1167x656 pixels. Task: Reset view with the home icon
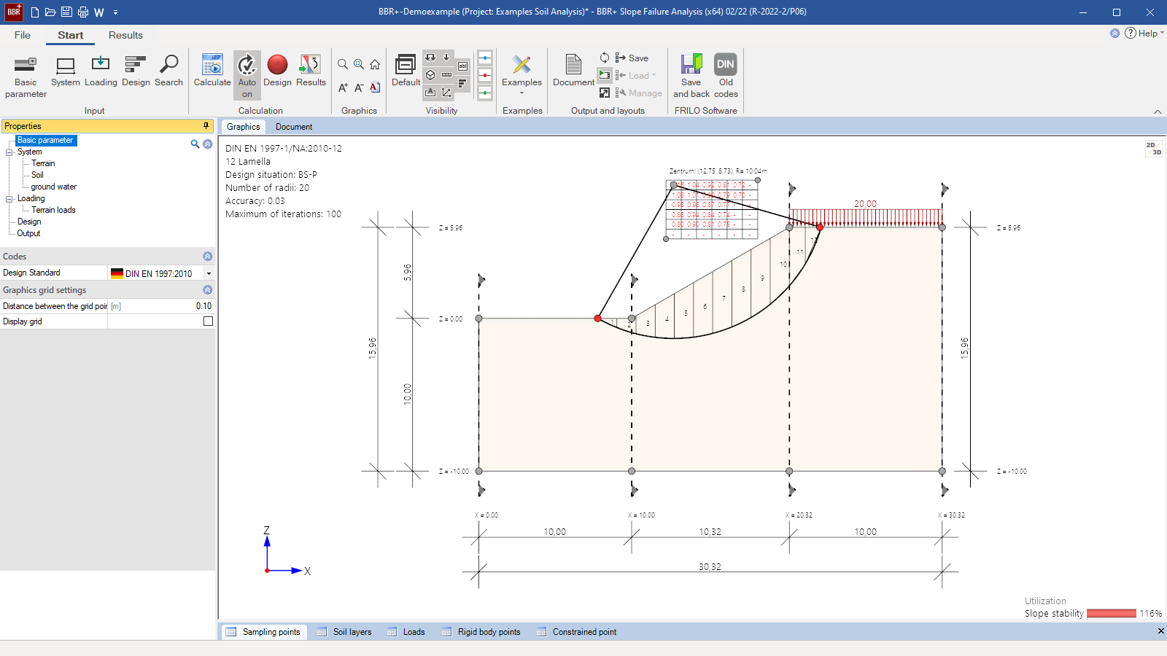pyautogui.click(x=375, y=64)
